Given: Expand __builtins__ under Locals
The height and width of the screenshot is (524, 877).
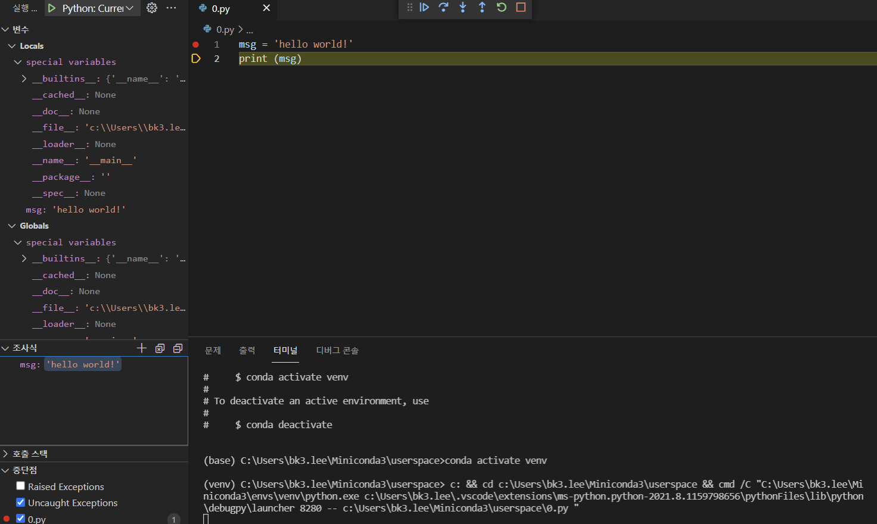Looking at the screenshot, I should (24, 78).
